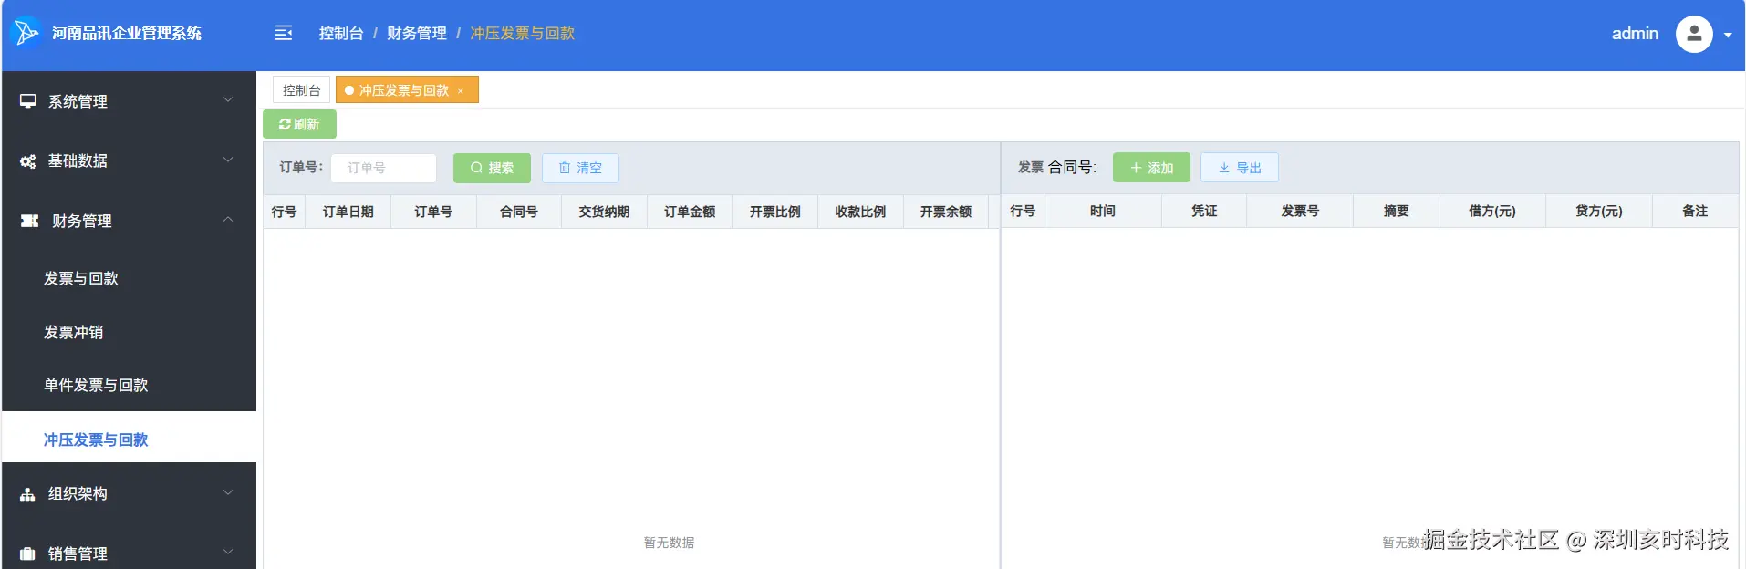Click the 刷新 refresh button
Screen dimensions: 1746x569
pos(299,124)
